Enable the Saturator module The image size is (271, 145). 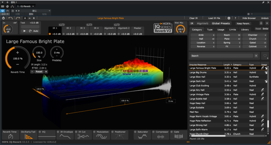(x=135, y=132)
